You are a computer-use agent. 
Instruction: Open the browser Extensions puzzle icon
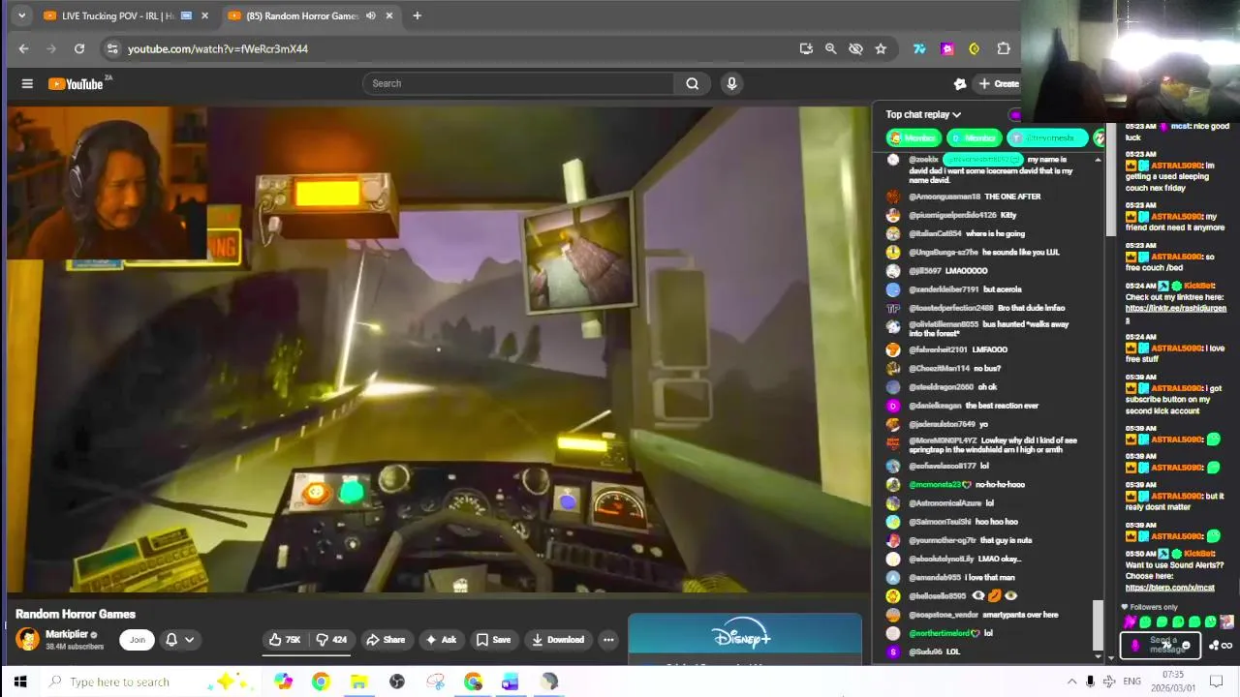pyautogui.click(x=1004, y=48)
